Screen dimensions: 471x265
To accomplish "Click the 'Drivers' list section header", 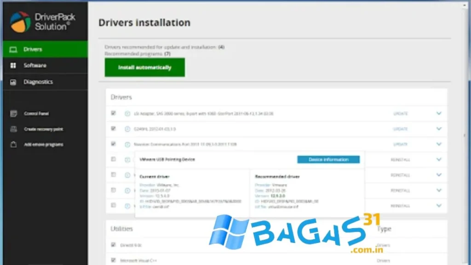I will click(121, 97).
